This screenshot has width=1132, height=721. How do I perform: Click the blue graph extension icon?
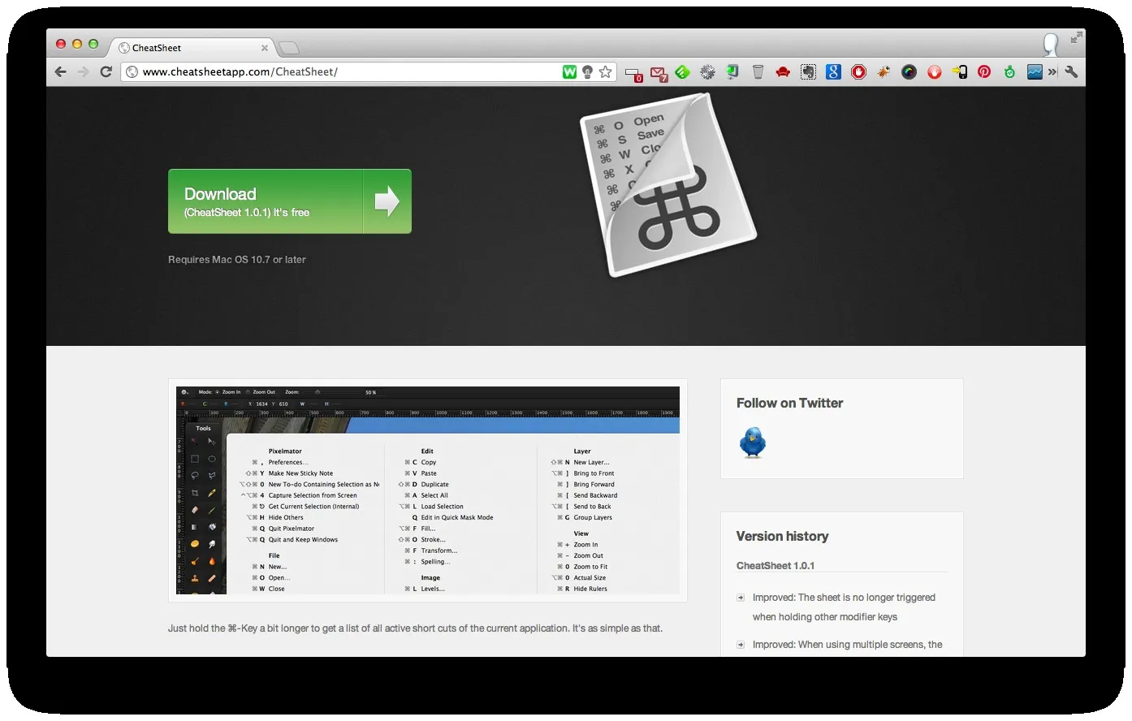[1035, 71]
